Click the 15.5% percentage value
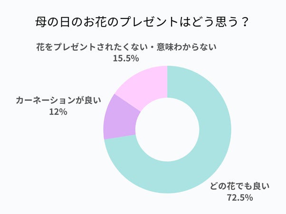This screenshot has height=214, width=286. (125, 59)
